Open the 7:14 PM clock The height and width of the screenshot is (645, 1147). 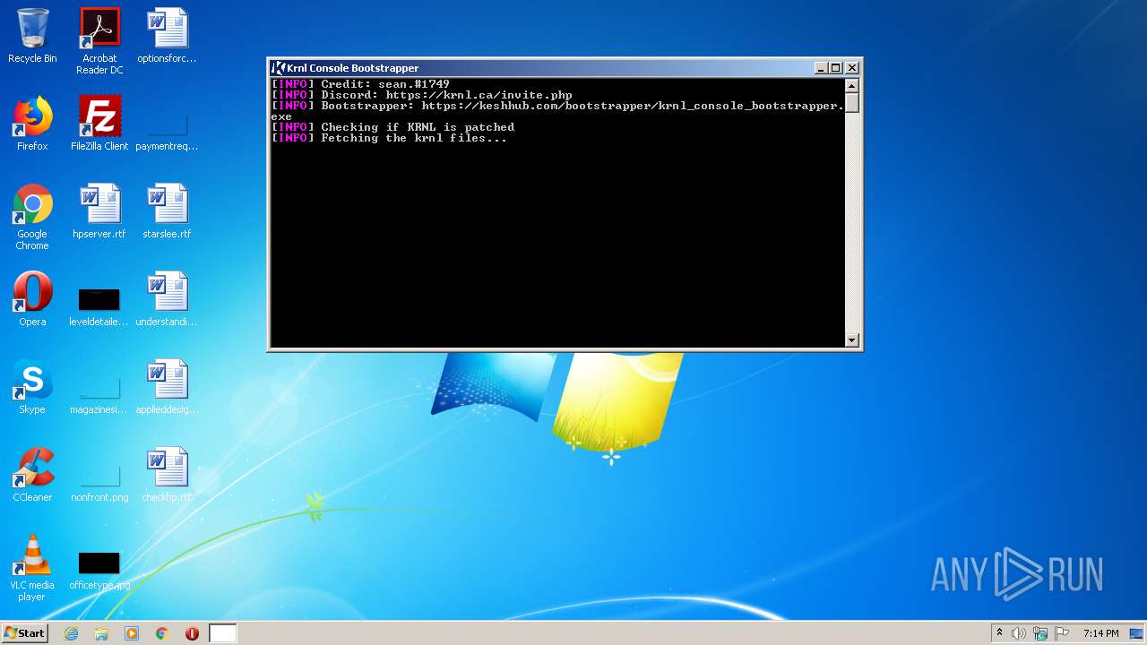[1100, 633]
